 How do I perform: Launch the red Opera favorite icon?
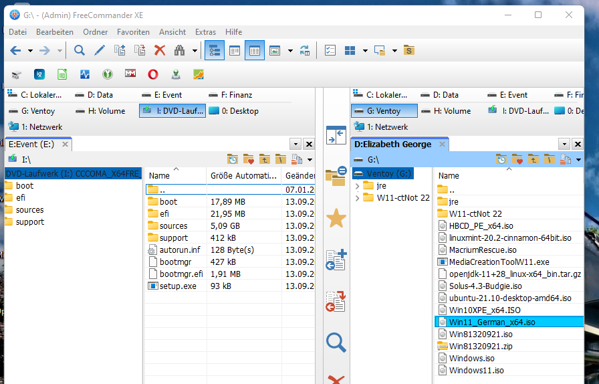pyautogui.click(x=153, y=74)
